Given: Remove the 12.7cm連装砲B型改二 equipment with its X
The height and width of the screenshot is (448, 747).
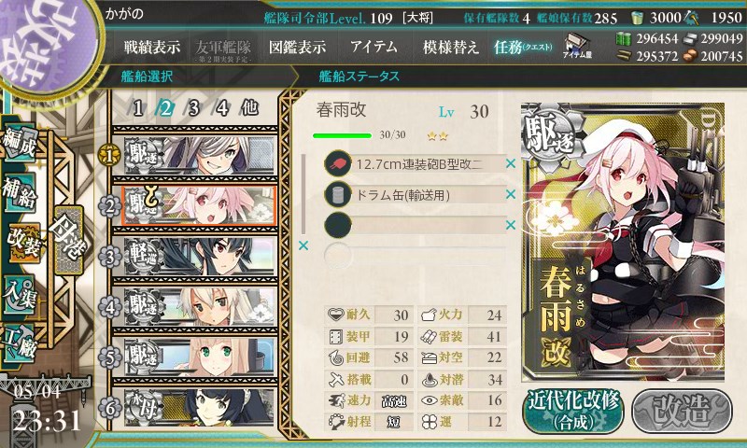Looking at the screenshot, I should pyautogui.click(x=511, y=163).
